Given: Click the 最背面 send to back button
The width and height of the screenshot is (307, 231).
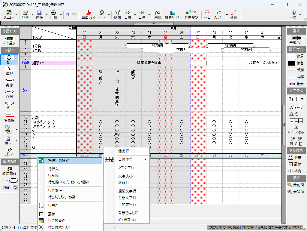Looking at the screenshot, I should coord(296,192).
